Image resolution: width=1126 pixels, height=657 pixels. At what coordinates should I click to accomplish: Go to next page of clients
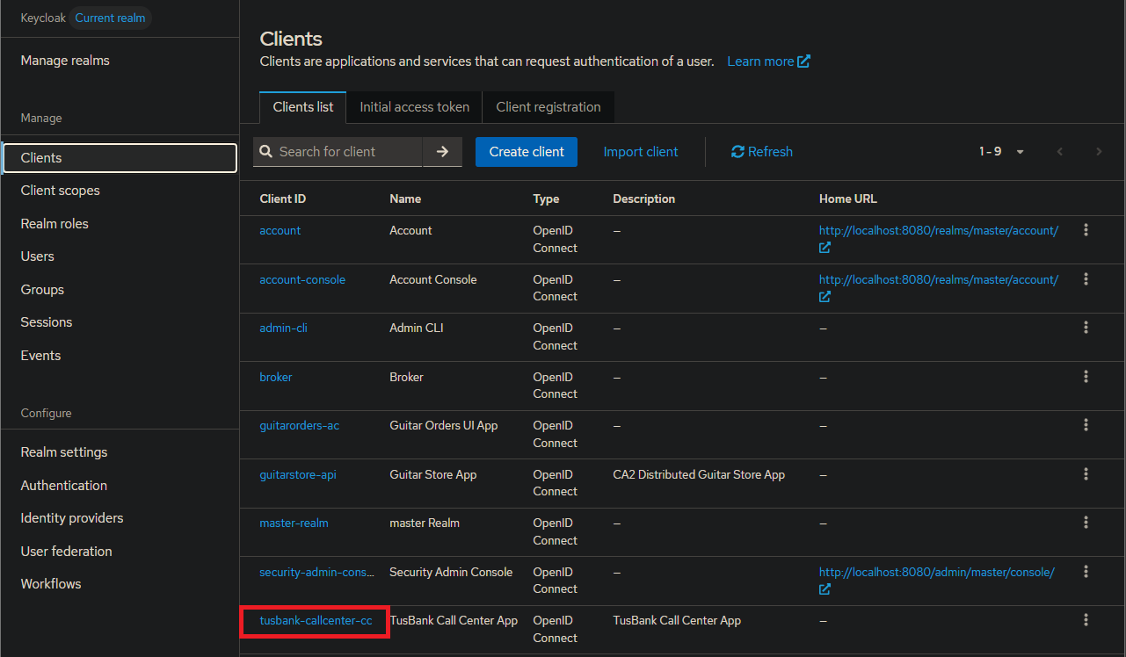(x=1099, y=152)
